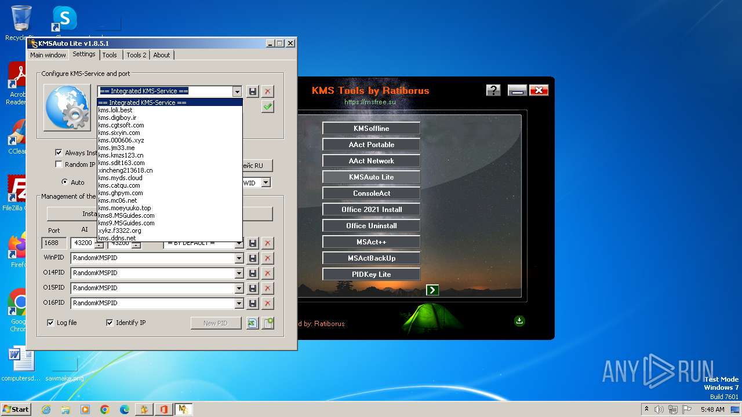Save the O14PID value with floppy icon

point(253,273)
